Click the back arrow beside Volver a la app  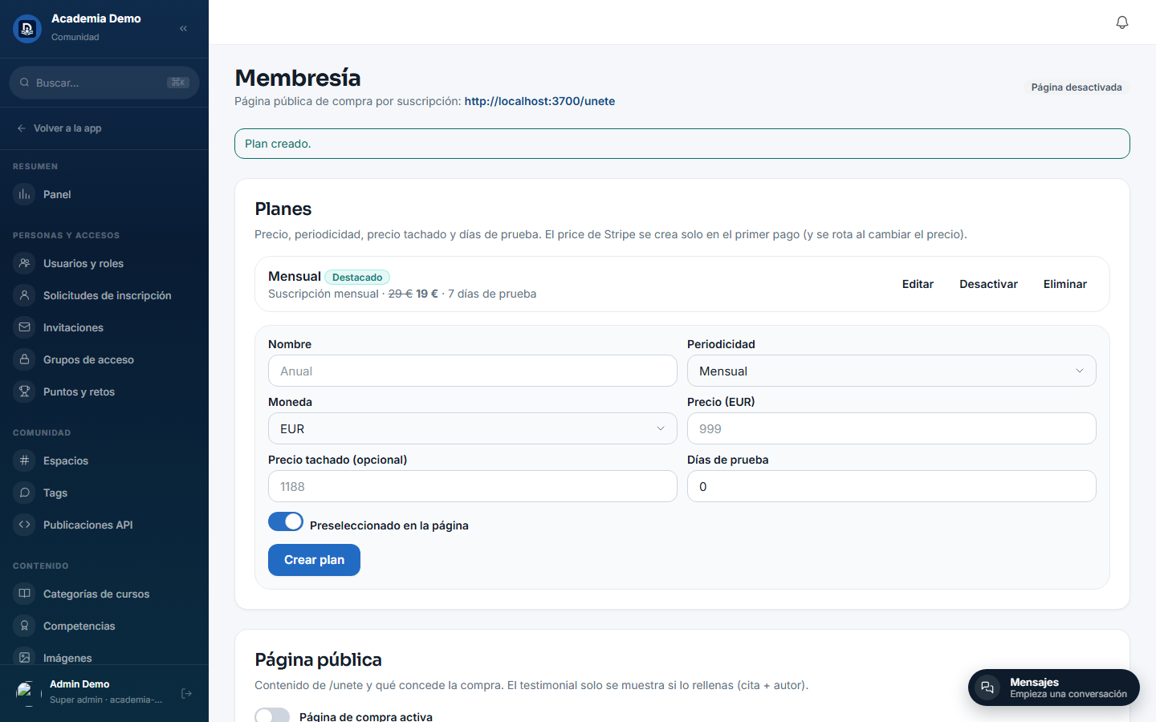[x=22, y=128]
